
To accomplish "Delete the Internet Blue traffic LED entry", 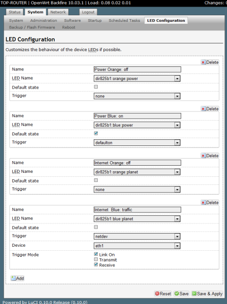I will (210, 203).
